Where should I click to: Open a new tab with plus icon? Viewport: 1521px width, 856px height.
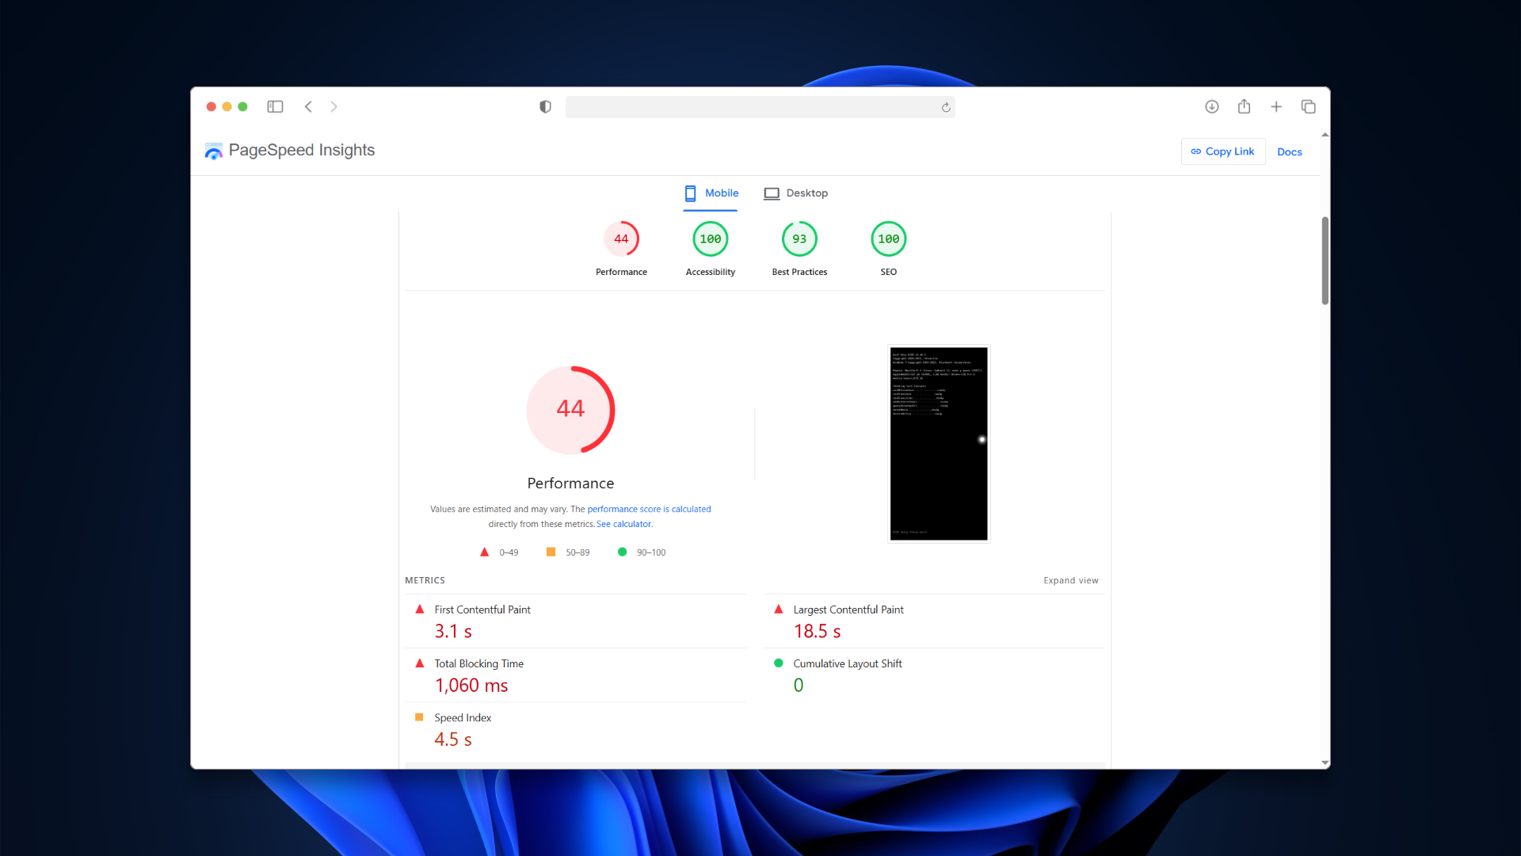click(x=1275, y=106)
